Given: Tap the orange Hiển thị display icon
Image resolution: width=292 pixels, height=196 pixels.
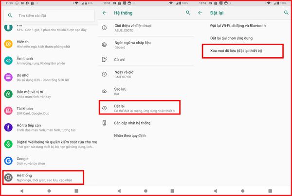Looking at the screenshot, I should pos(8,44).
